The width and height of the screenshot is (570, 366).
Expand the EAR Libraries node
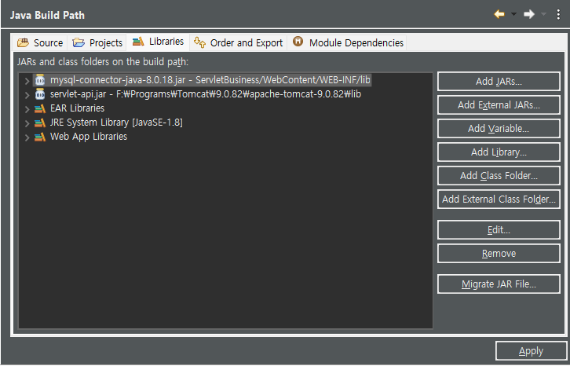tap(27, 109)
